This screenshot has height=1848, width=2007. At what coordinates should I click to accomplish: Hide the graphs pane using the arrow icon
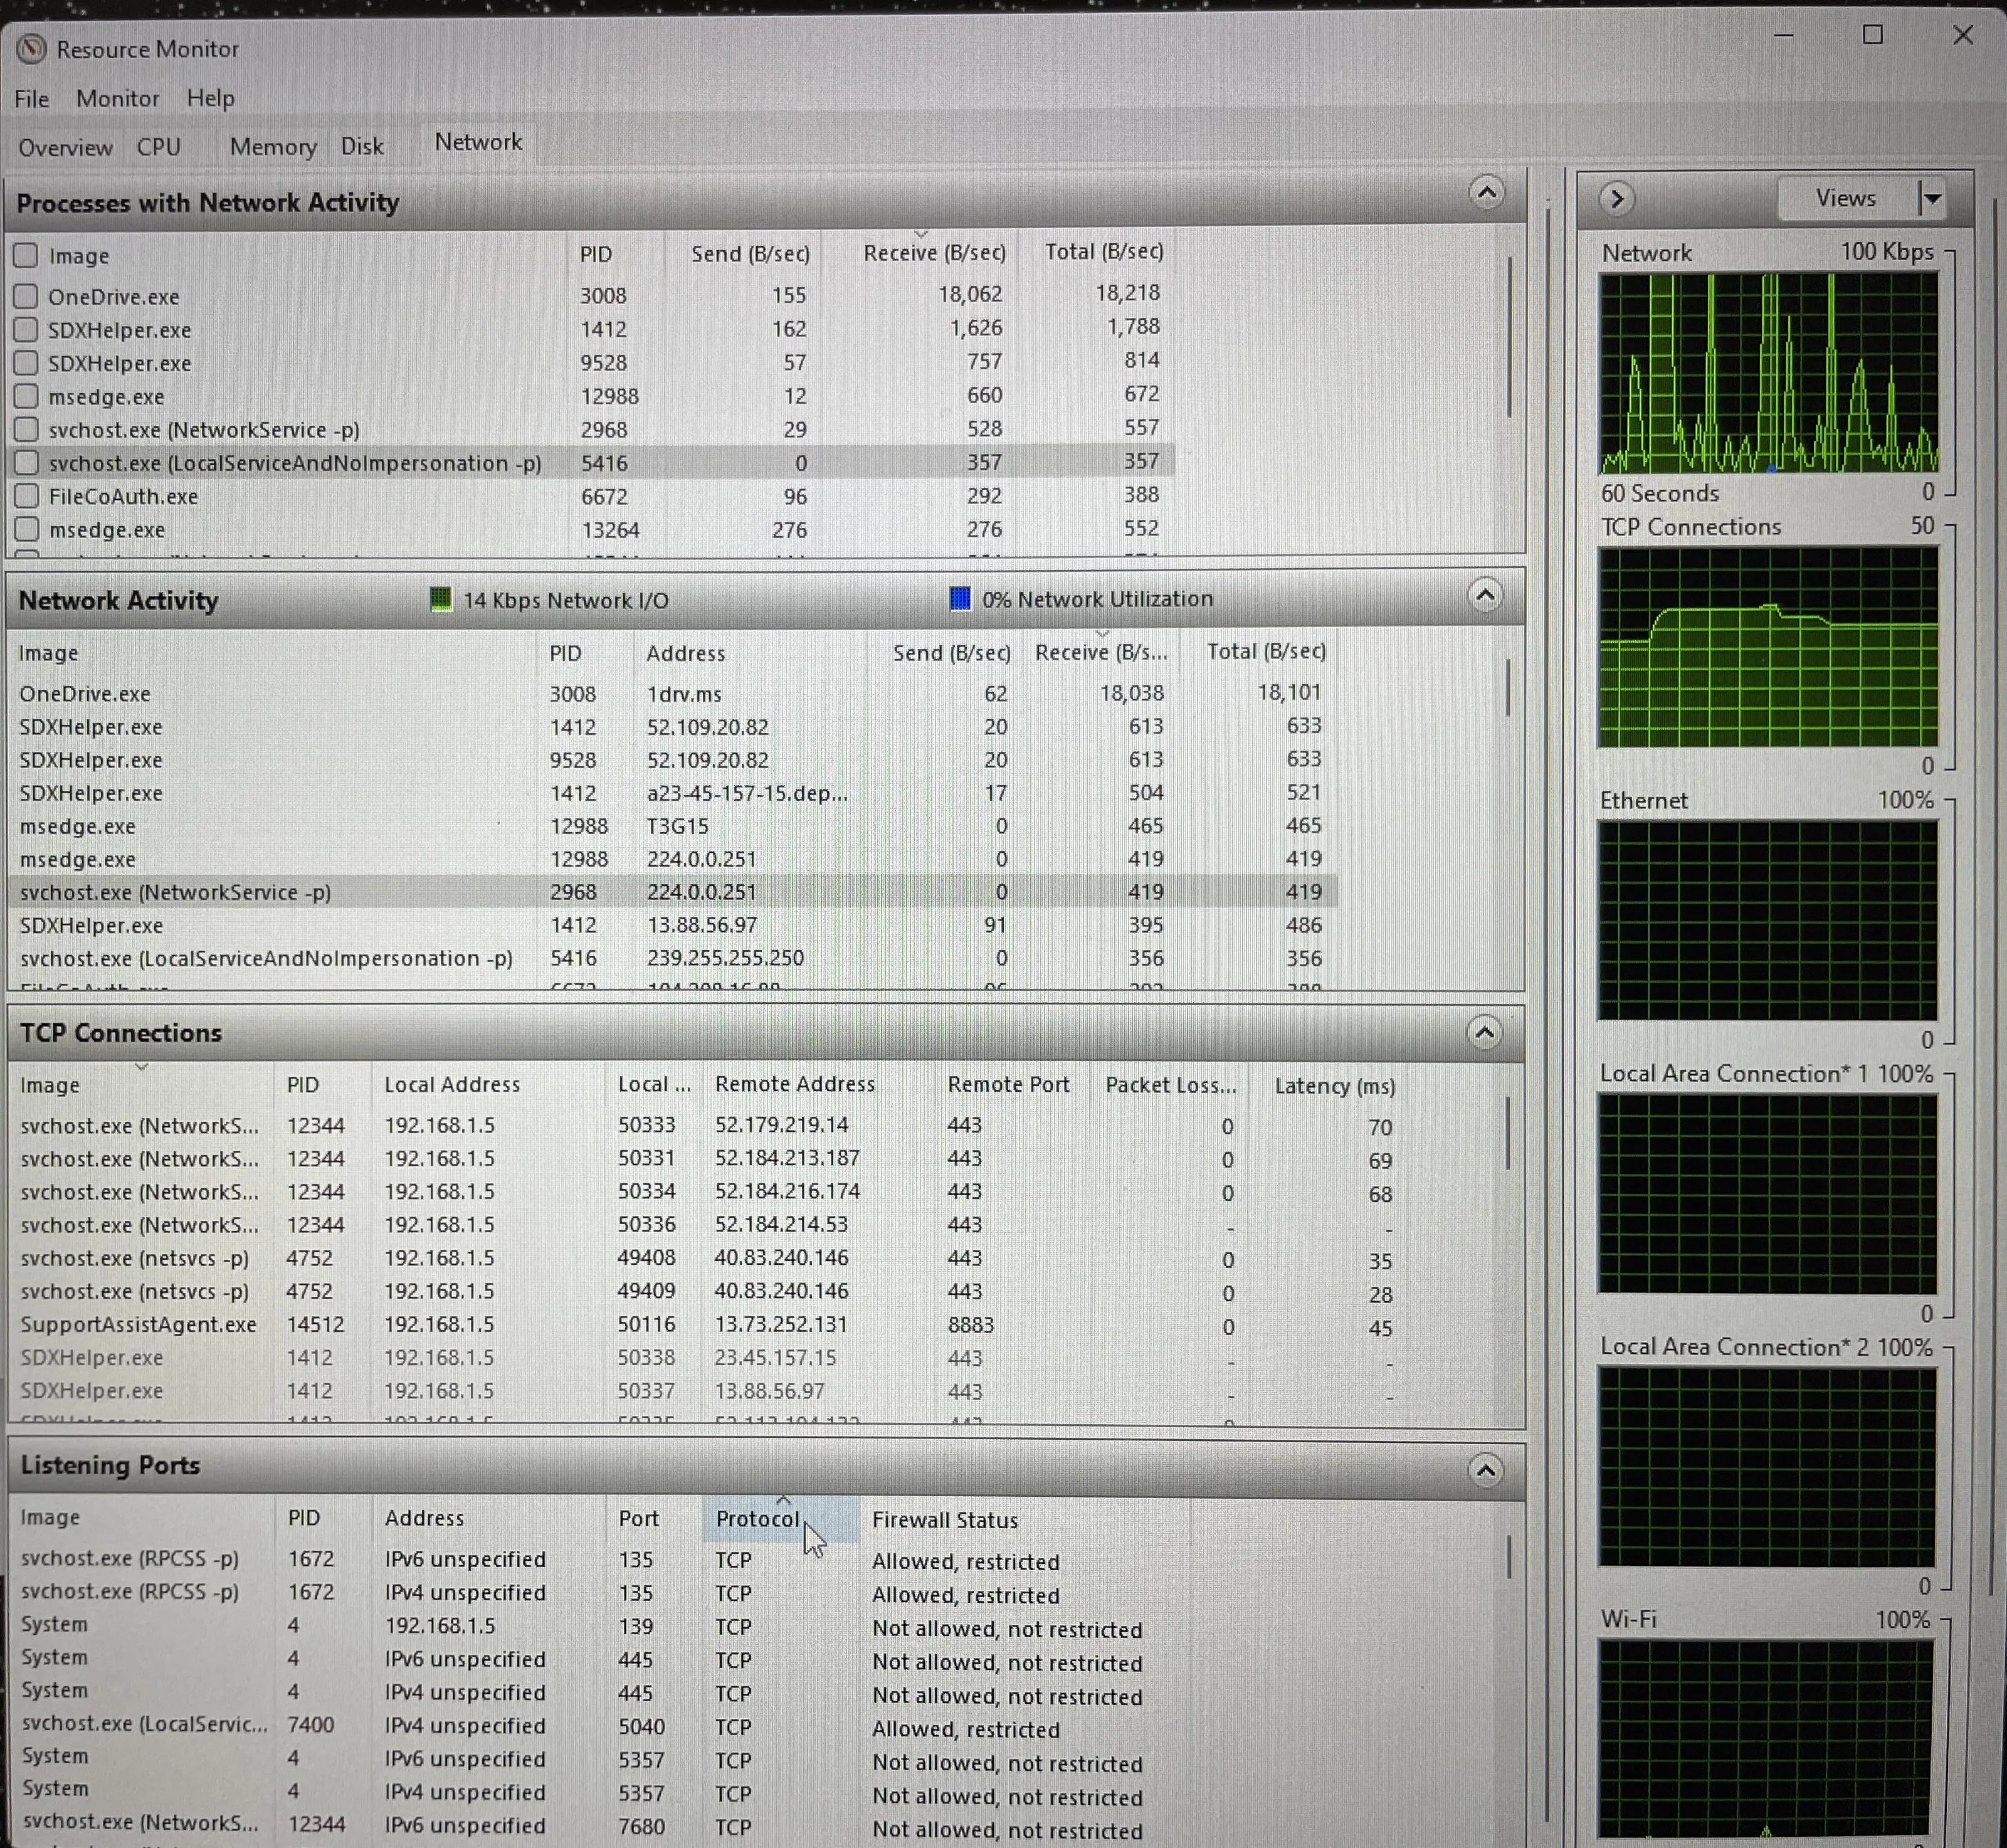click(x=1616, y=198)
